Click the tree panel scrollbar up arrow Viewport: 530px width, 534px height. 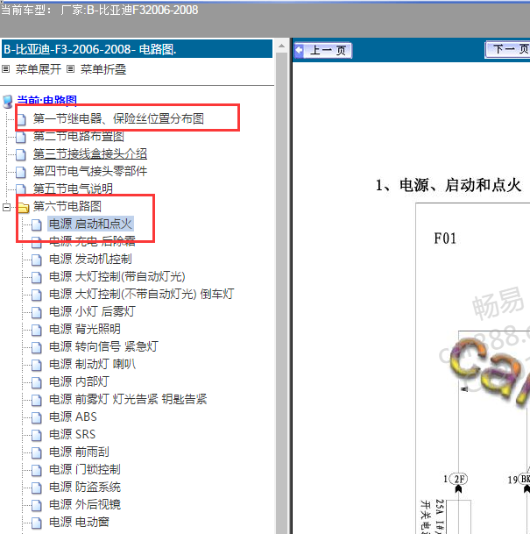click(x=282, y=46)
